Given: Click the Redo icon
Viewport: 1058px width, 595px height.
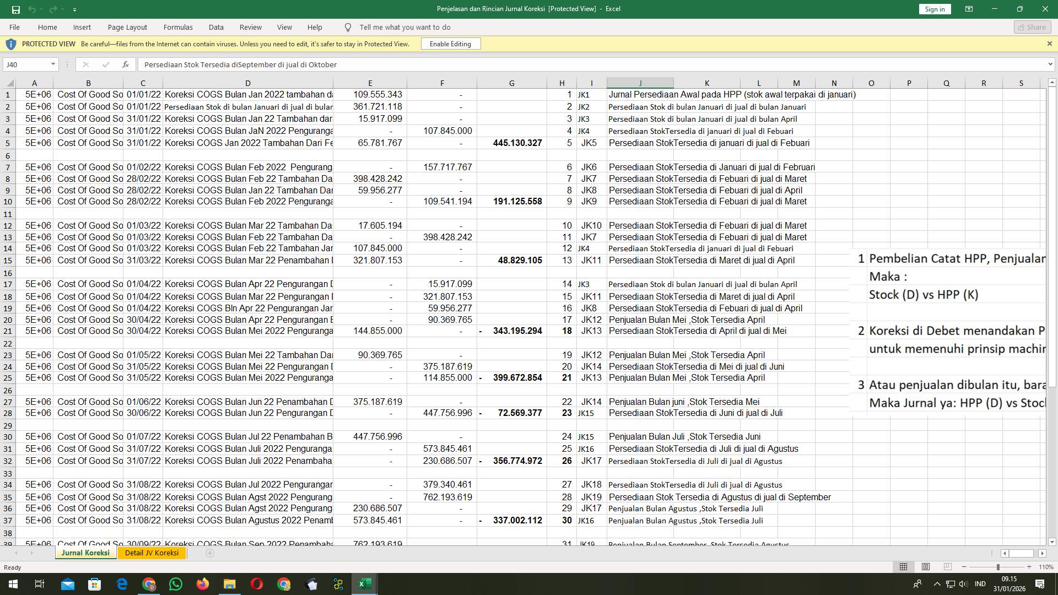Looking at the screenshot, I should [52, 9].
